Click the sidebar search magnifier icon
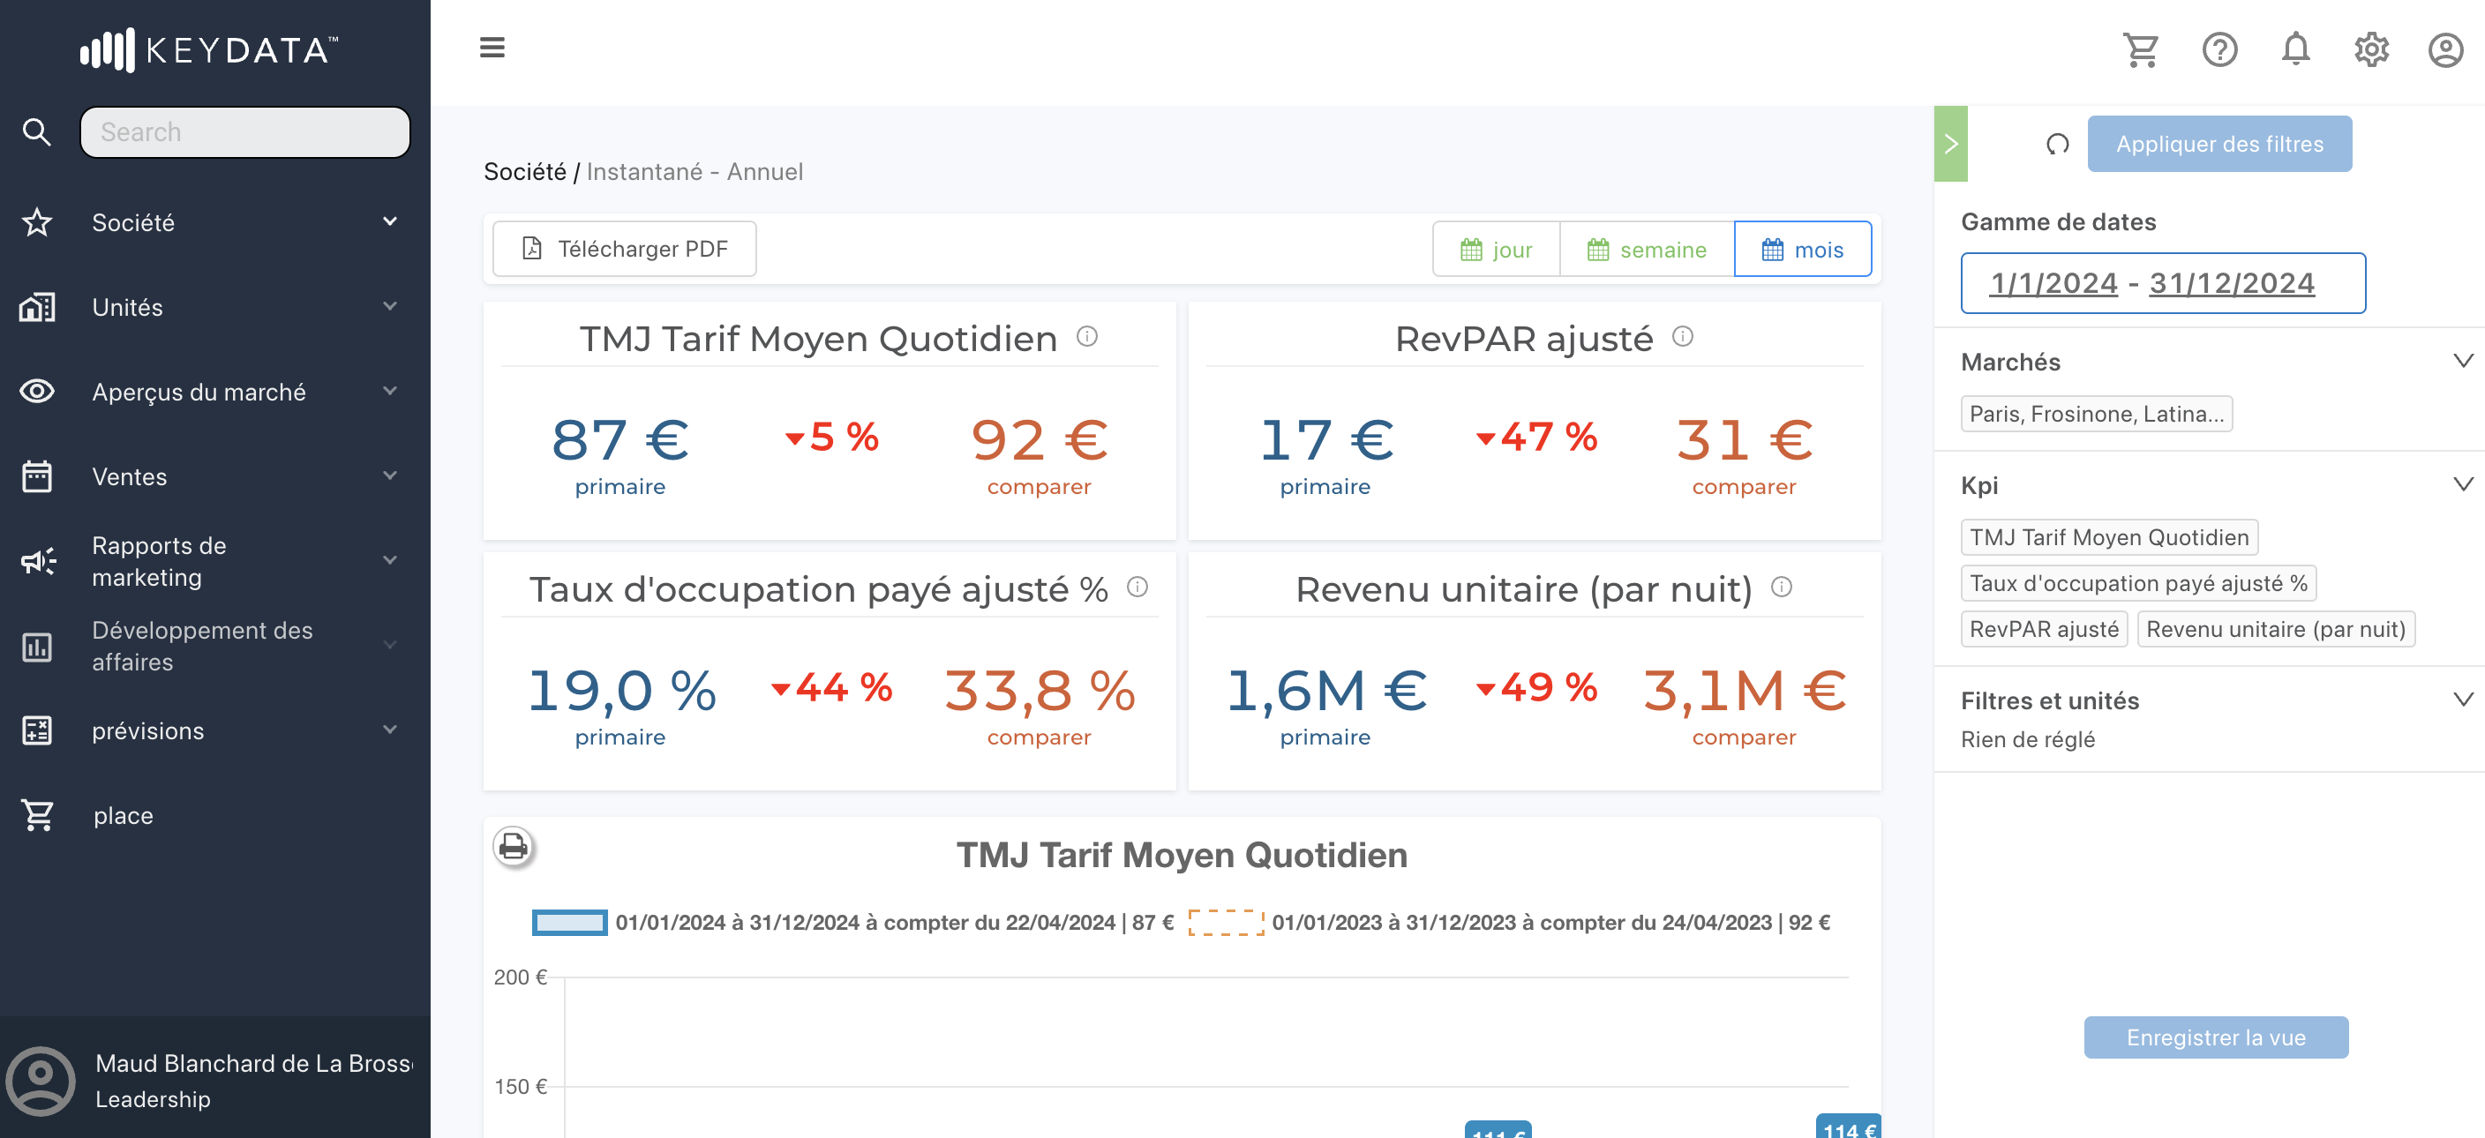This screenshot has height=1138, width=2485. click(x=37, y=132)
